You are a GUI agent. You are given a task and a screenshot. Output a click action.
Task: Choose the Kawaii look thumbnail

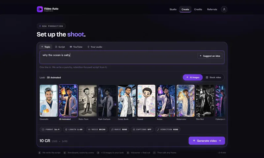(146, 101)
